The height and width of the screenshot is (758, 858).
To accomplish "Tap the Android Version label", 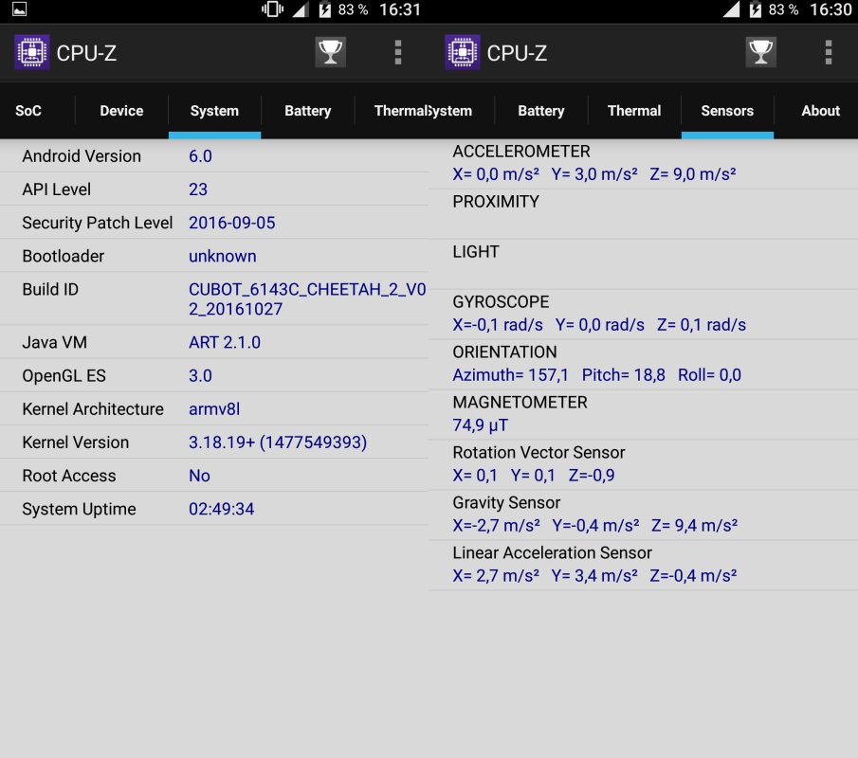I will click(x=82, y=156).
